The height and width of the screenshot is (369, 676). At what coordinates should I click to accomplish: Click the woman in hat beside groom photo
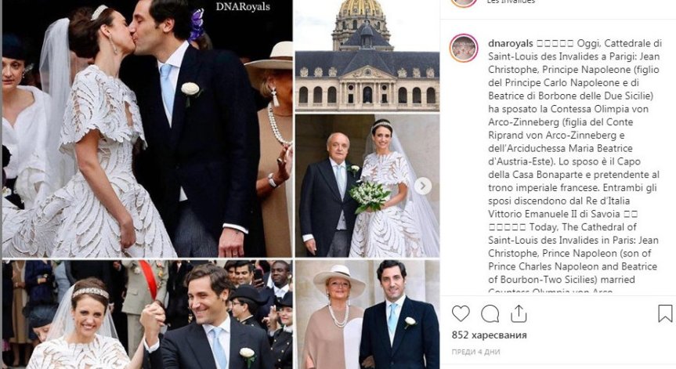pyautogui.click(x=367, y=314)
